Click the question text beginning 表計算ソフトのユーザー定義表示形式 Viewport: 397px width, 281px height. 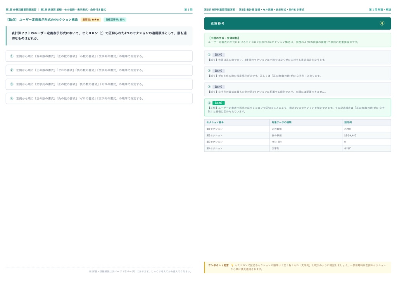(99, 36)
